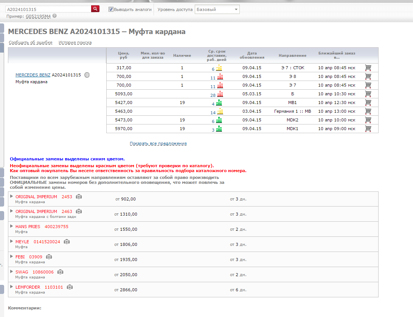The height and width of the screenshot is (317, 413).
Task: Expand the HANS PRIES 400239755 offers
Action: coord(11,226)
